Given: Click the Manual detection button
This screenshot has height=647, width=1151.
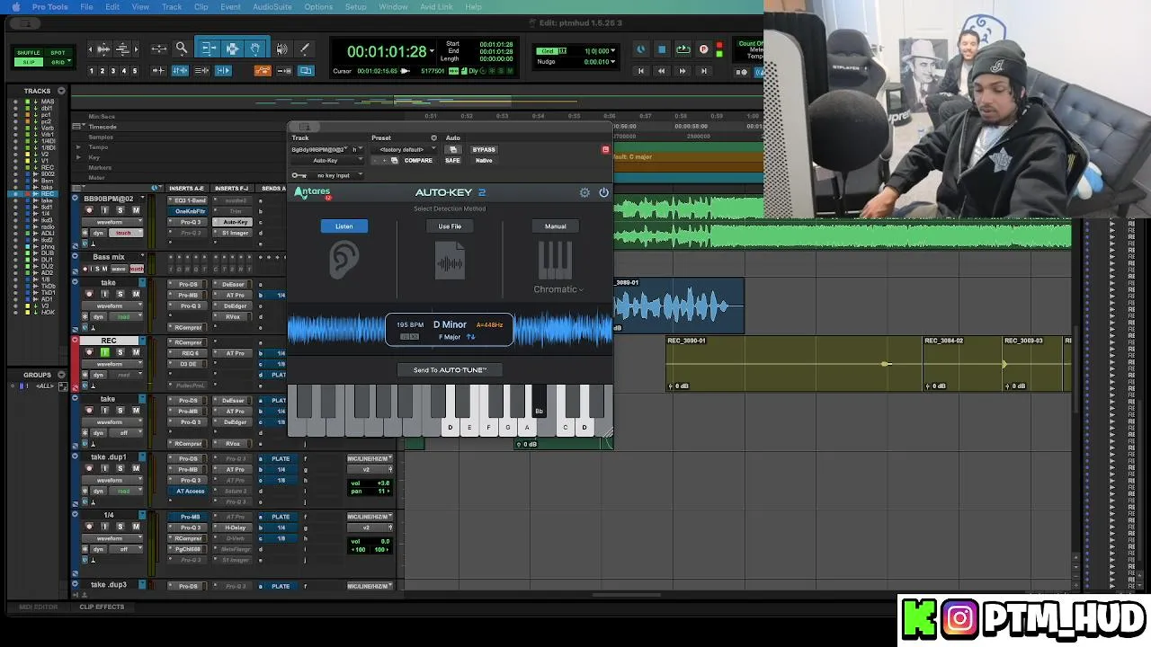Looking at the screenshot, I should (555, 226).
